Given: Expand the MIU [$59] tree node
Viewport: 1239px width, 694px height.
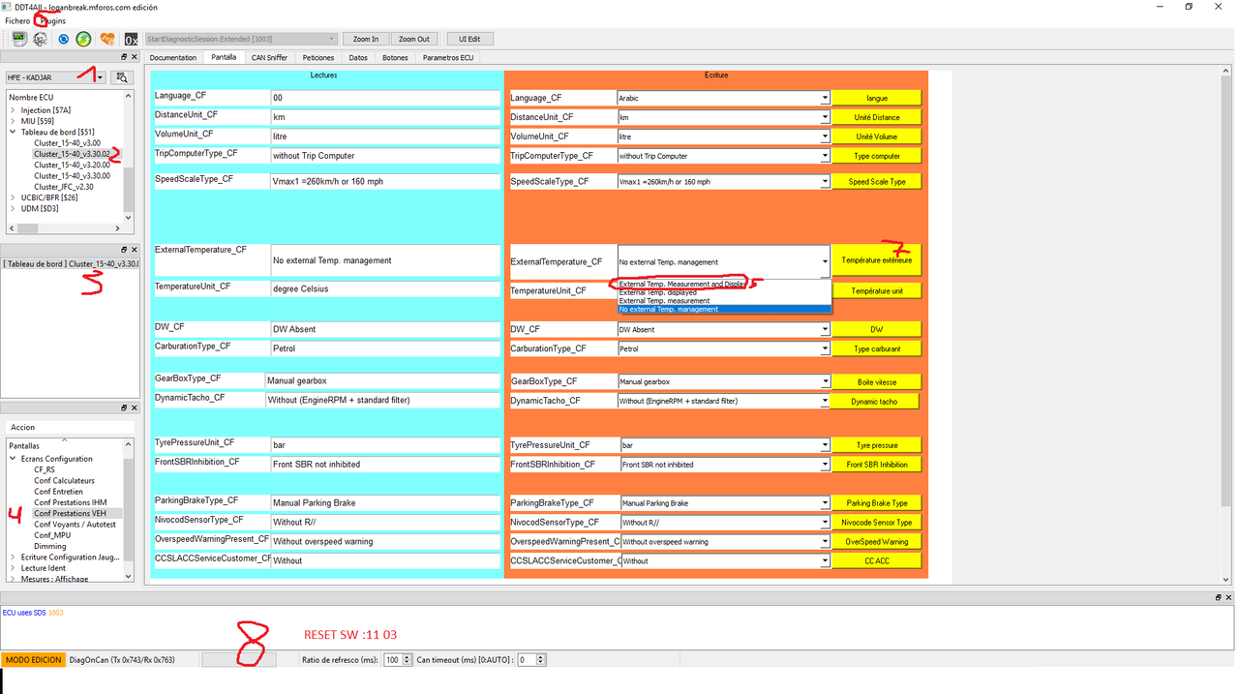Looking at the screenshot, I should click(x=13, y=121).
